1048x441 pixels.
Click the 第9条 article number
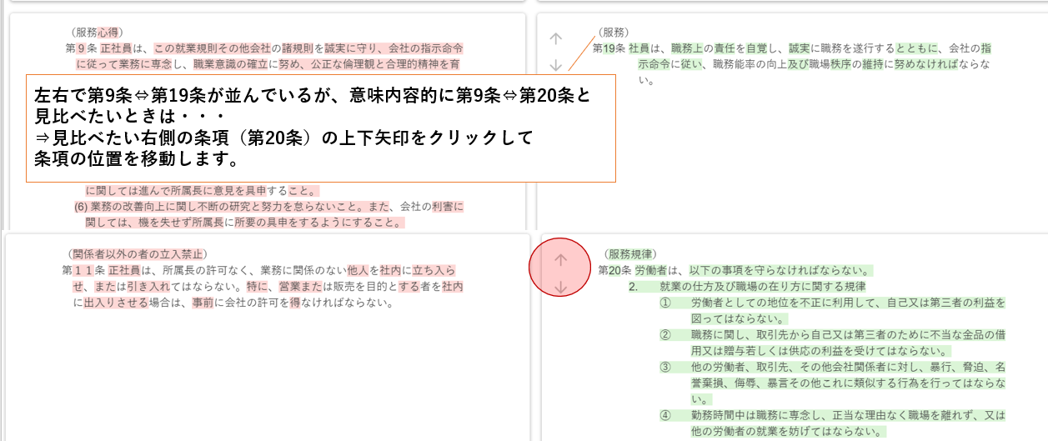(81, 48)
